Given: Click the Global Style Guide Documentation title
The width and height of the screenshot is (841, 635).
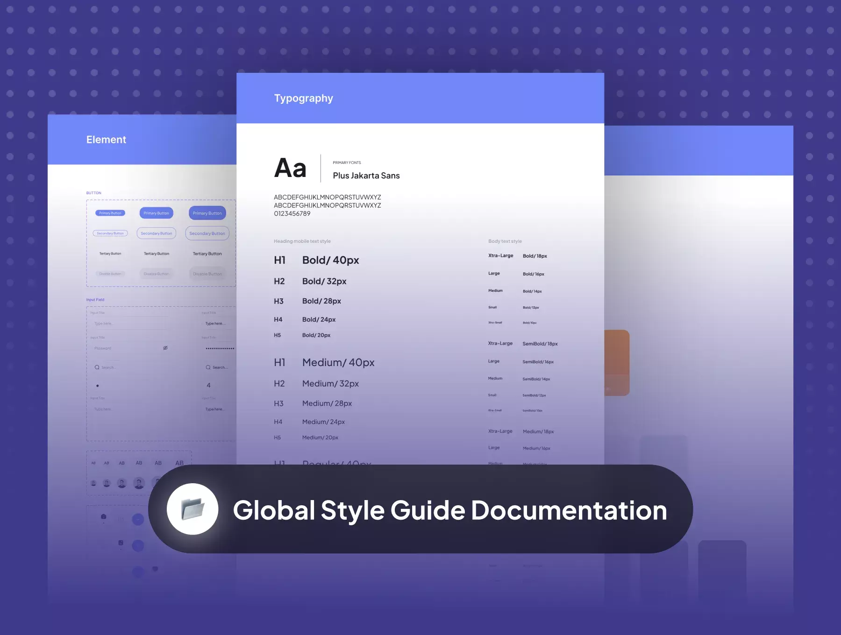Looking at the screenshot, I should [x=450, y=510].
